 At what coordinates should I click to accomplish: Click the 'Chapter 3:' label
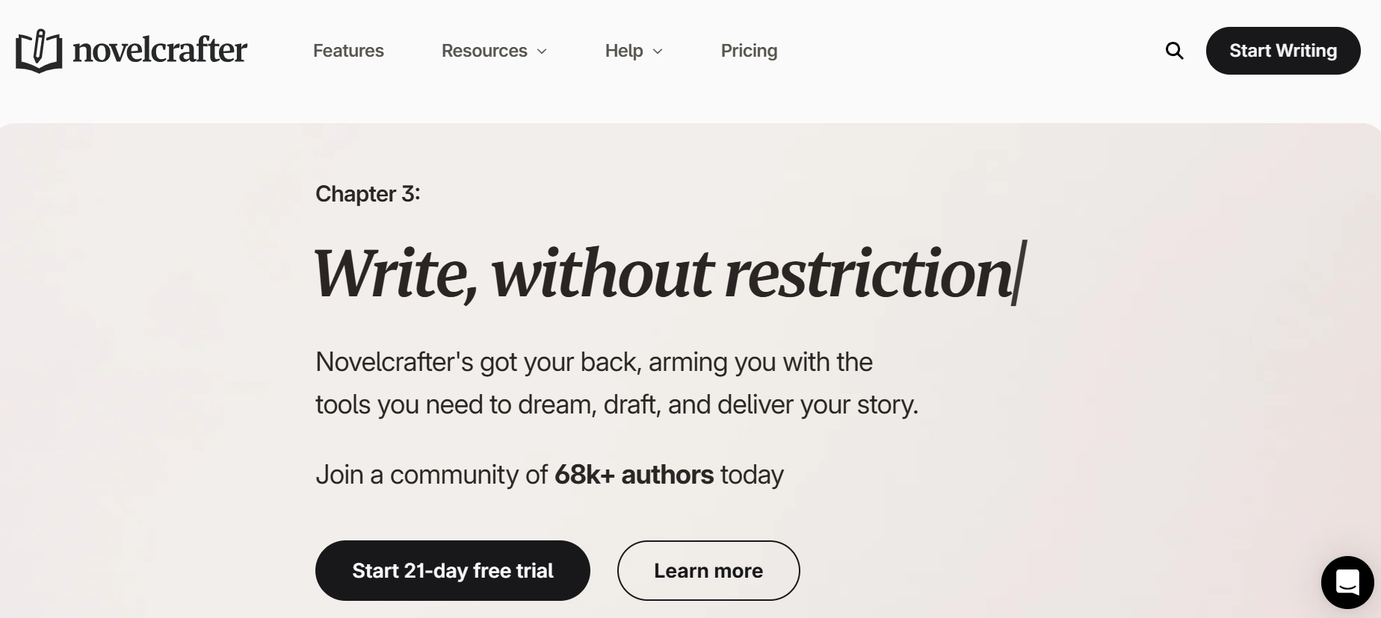[x=368, y=194]
